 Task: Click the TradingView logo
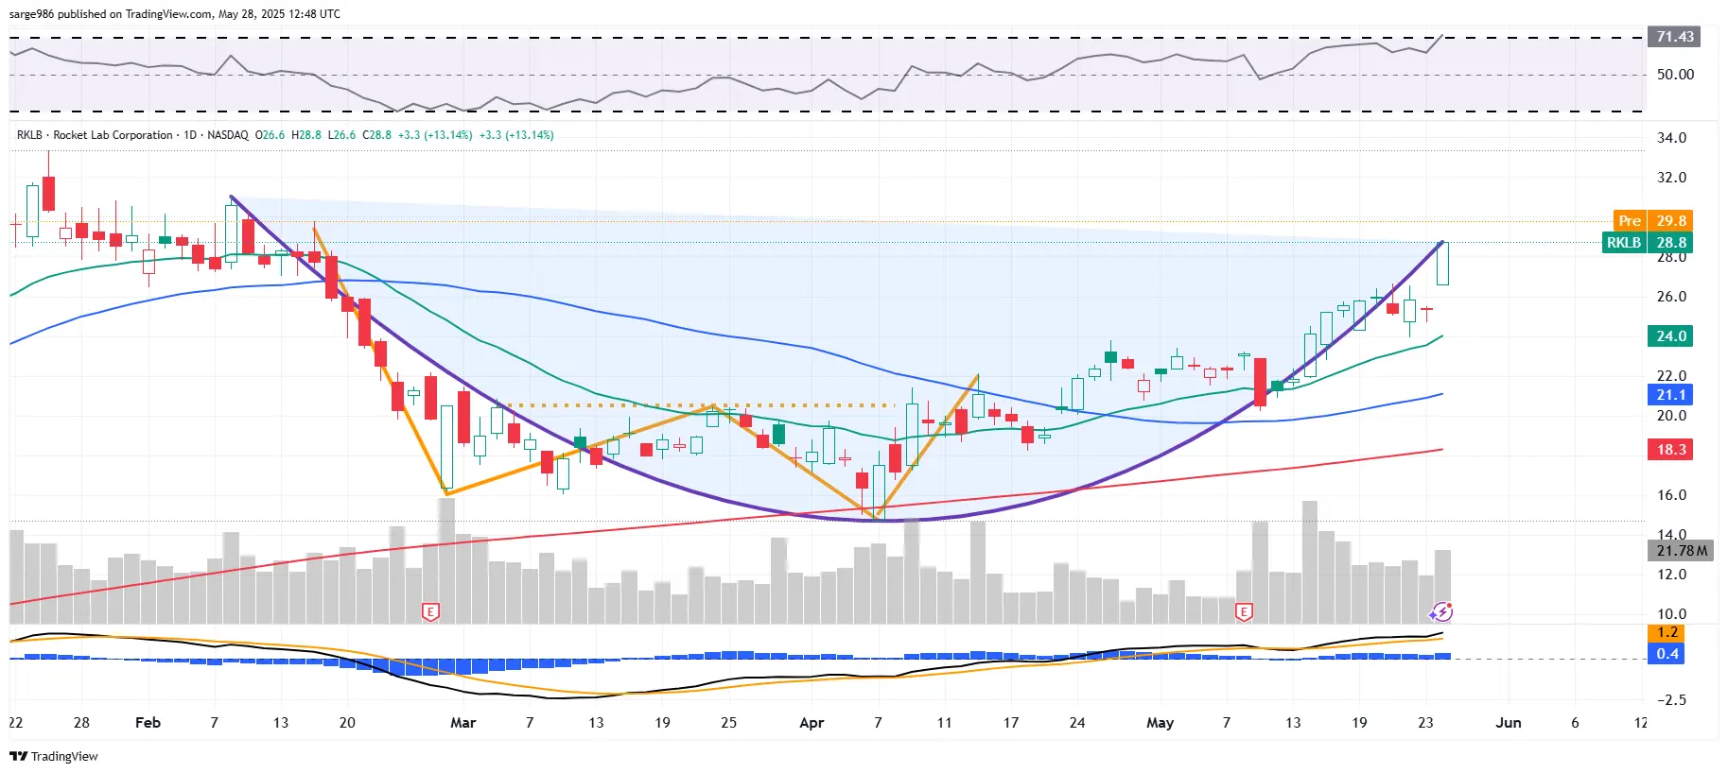(54, 756)
